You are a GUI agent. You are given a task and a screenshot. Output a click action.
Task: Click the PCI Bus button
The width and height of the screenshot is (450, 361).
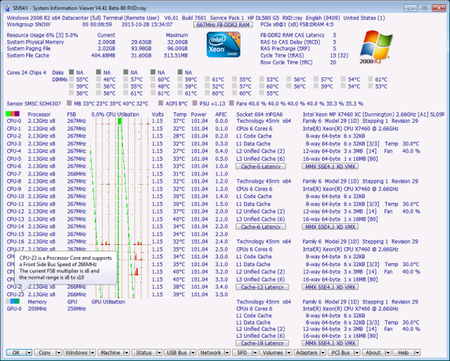point(341,353)
